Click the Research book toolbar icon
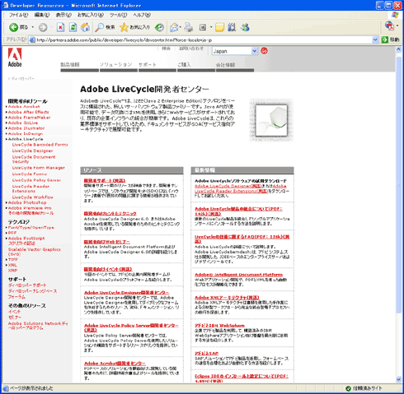404x394 pixels. [x=232, y=27]
